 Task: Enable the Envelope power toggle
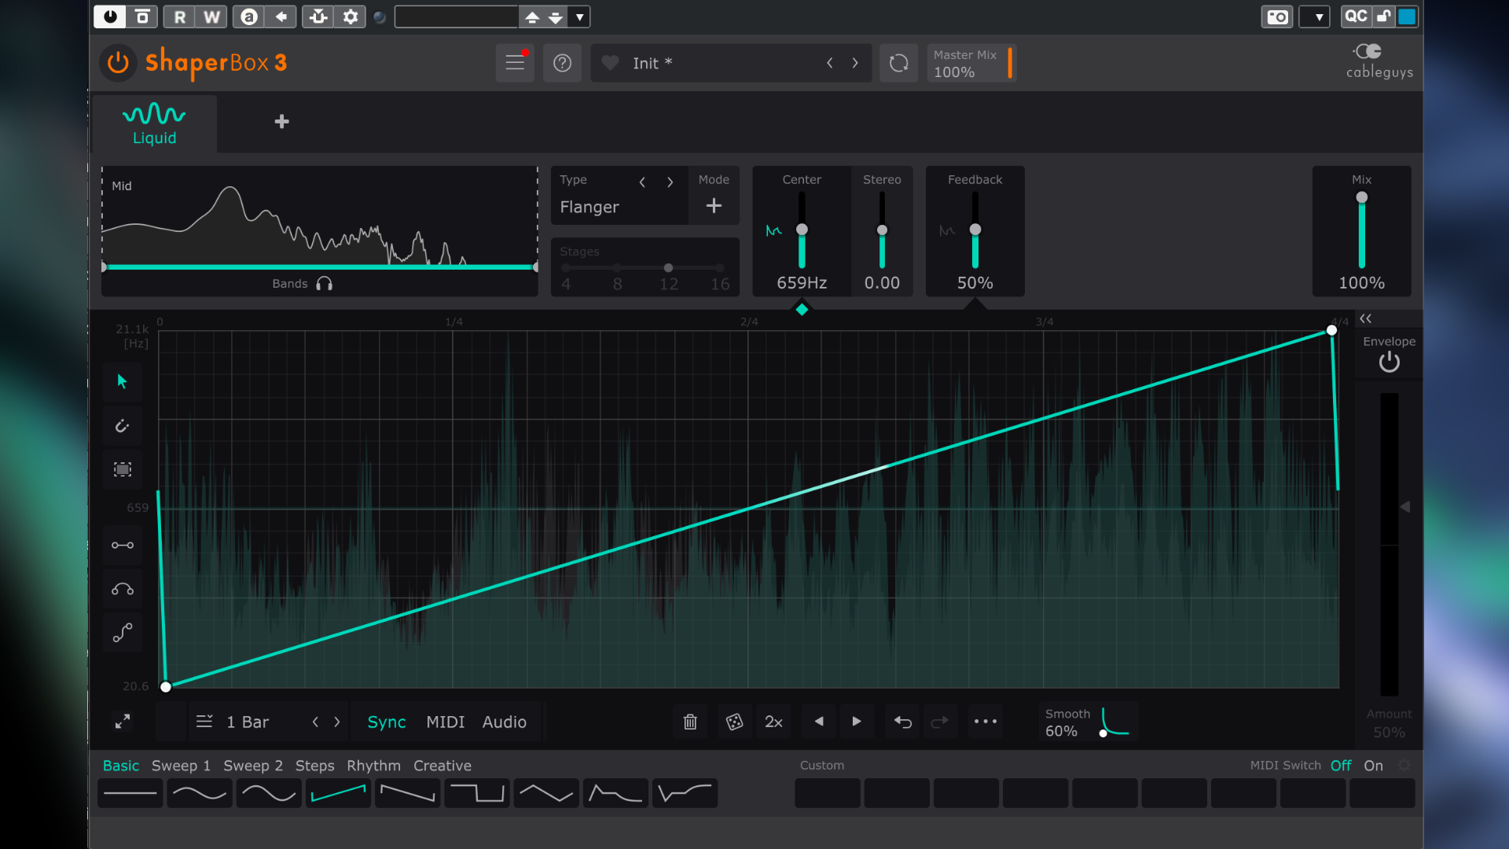pyautogui.click(x=1389, y=362)
